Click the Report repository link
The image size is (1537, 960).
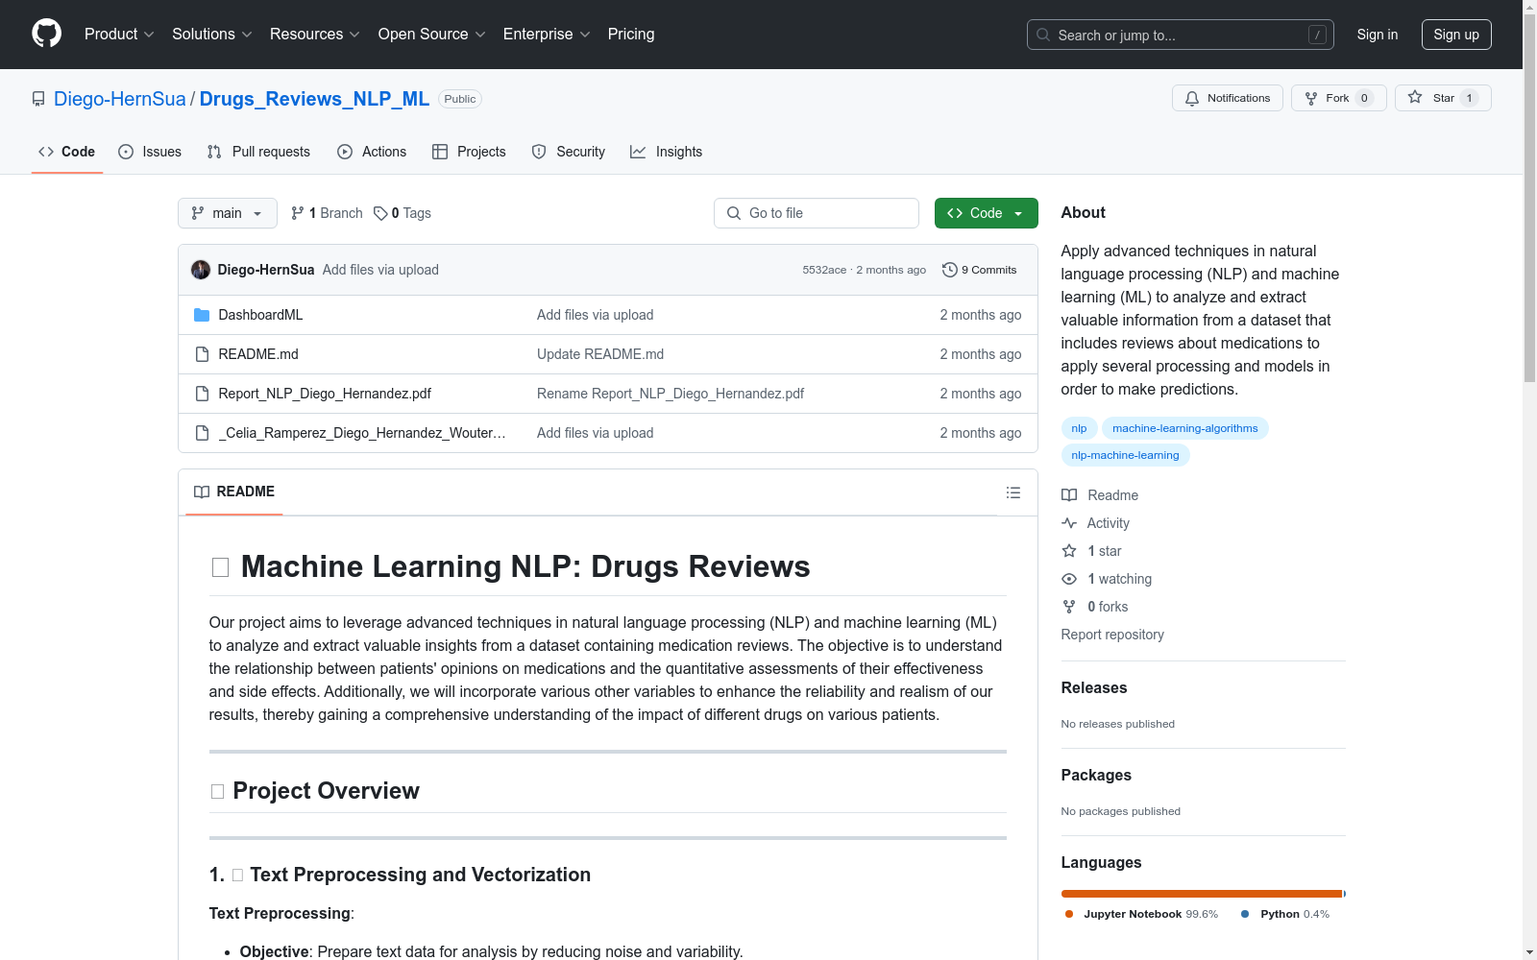pyautogui.click(x=1112, y=635)
